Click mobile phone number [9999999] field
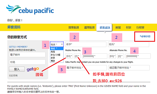The image size is (157, 94). coord(95,56)
